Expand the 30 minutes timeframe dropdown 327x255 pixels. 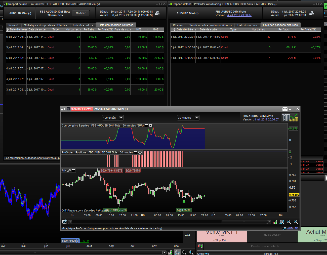[197, 118]
